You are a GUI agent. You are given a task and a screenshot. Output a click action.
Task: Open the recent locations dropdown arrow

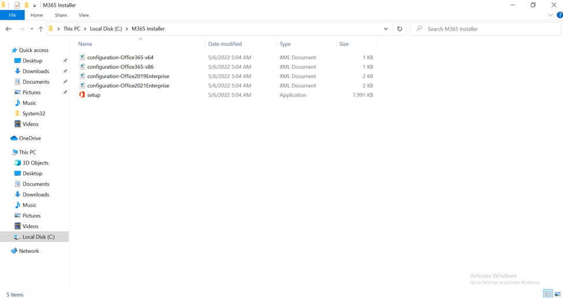[32, 29]
